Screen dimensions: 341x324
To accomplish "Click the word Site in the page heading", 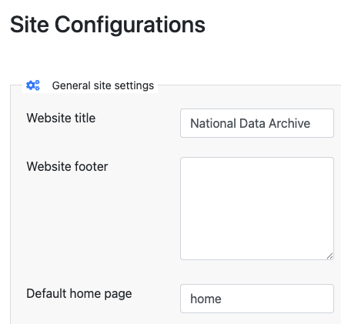I will (29, 25).
